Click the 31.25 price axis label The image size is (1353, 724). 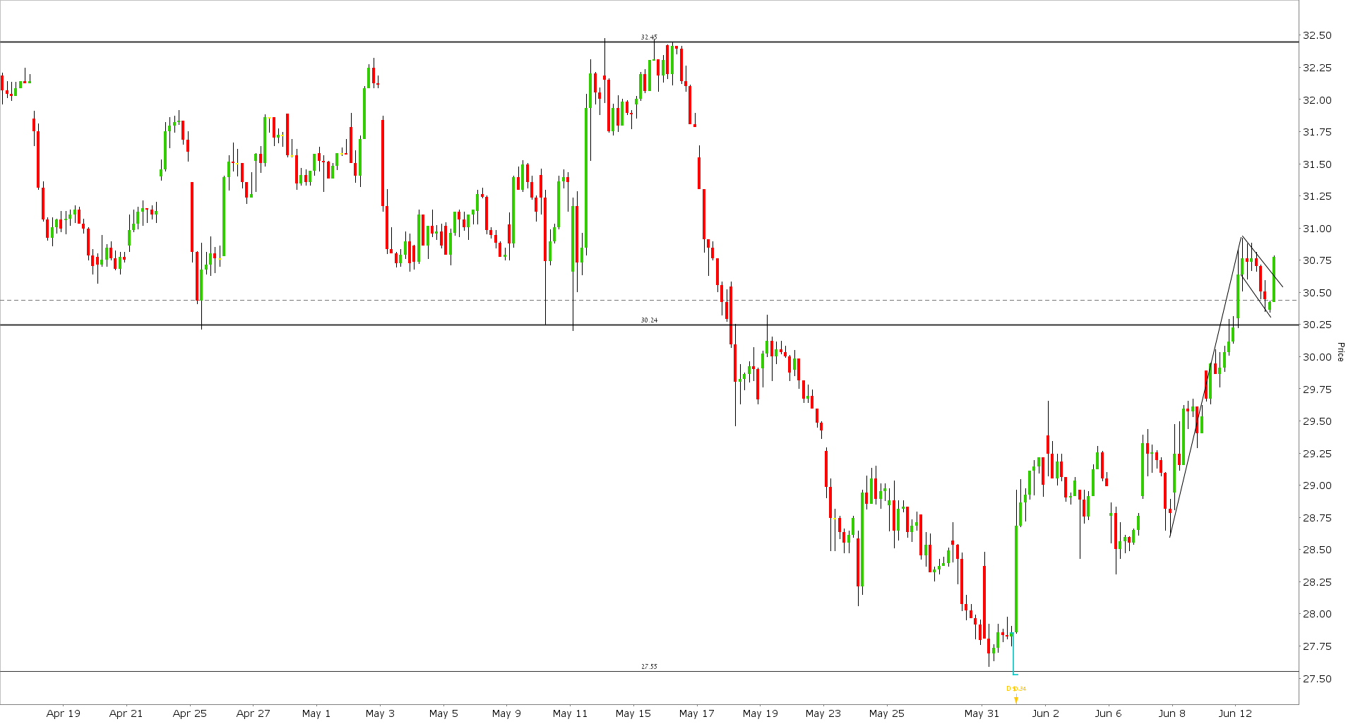tap(1317, 196)
